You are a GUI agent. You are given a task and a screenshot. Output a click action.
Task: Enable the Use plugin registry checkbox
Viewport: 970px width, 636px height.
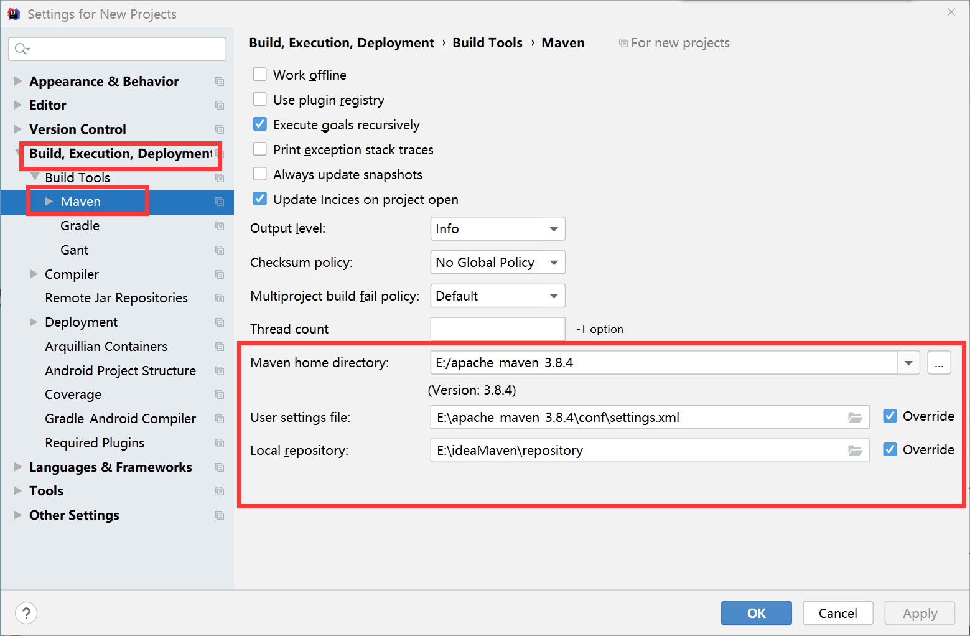pos(260,100)
